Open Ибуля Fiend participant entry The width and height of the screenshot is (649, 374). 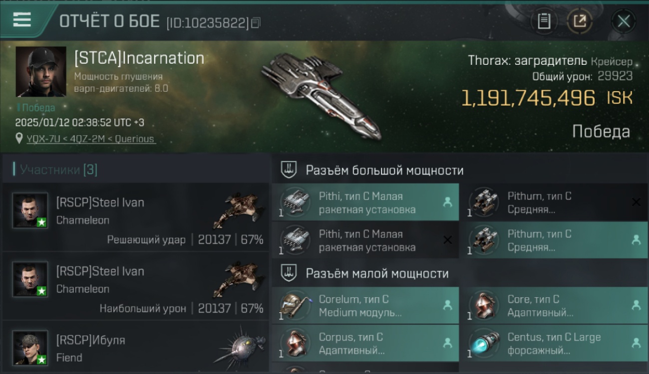tap(135, 347)
